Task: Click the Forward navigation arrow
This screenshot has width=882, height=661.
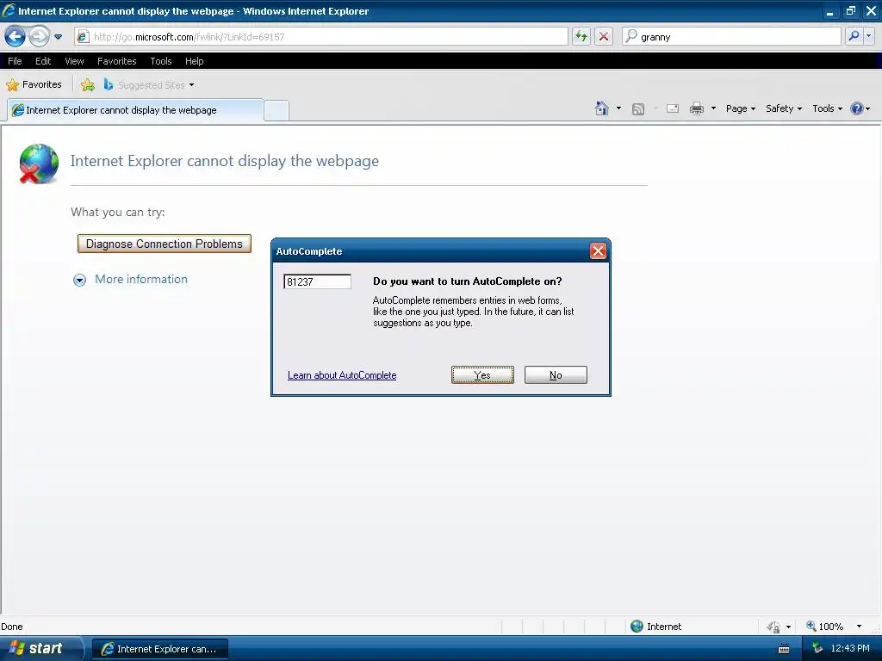Action: pyautogui.click(x=39, y=36)
